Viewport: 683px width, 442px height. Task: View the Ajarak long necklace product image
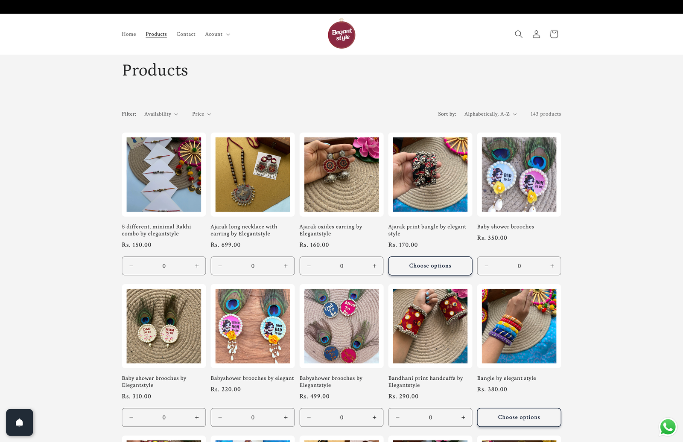253,174
